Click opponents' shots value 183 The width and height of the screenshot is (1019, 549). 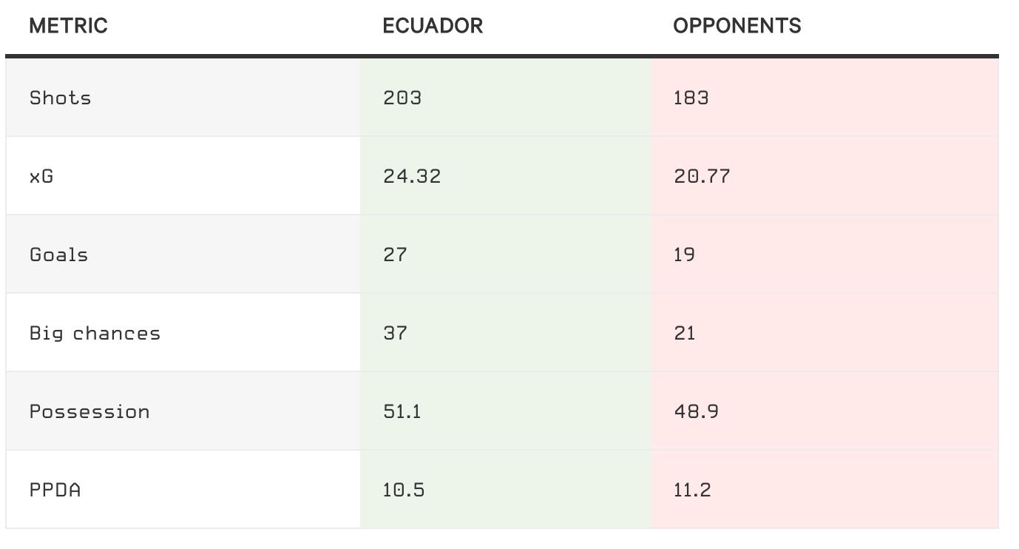click(691, 98)
